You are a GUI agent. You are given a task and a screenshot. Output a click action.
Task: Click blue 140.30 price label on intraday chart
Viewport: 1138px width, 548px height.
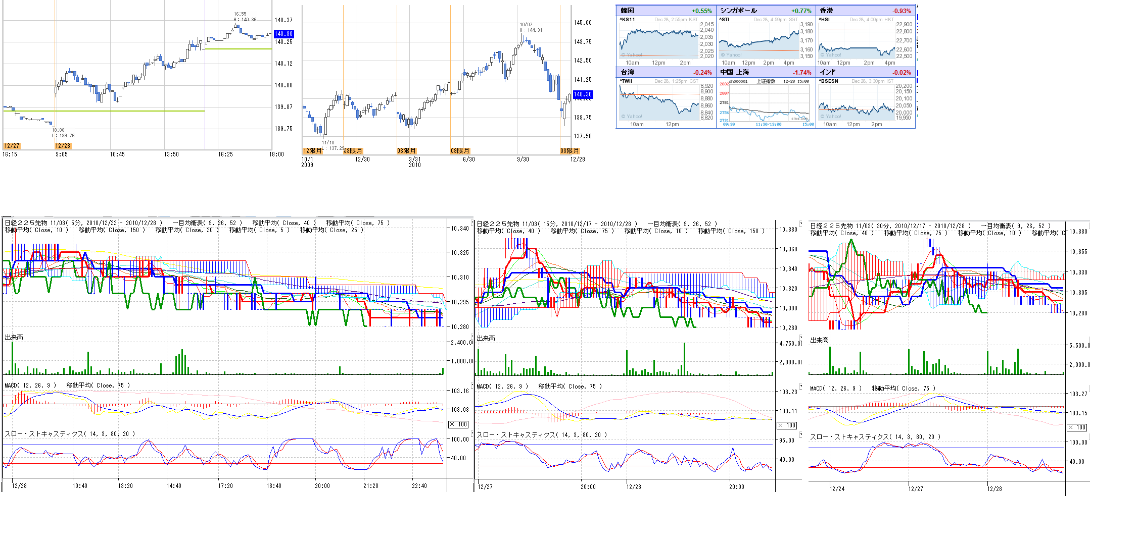(283, 34)
